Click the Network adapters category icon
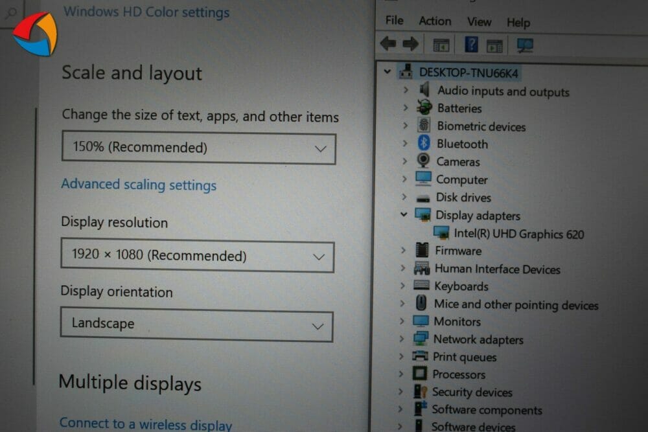 (421, 338)
